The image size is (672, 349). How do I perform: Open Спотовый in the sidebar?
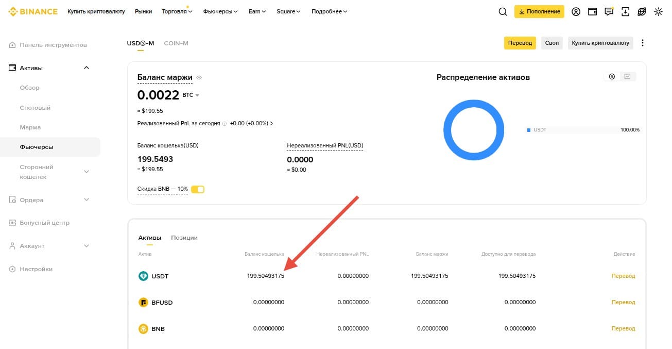click(35, 108)
